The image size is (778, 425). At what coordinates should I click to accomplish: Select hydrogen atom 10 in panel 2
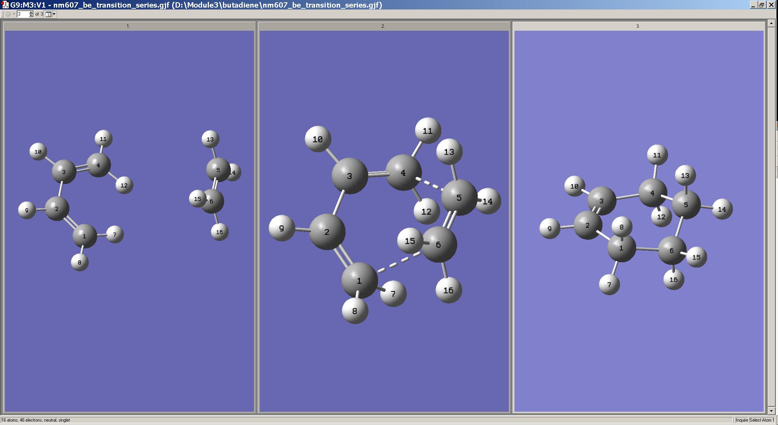click(318, 139)
